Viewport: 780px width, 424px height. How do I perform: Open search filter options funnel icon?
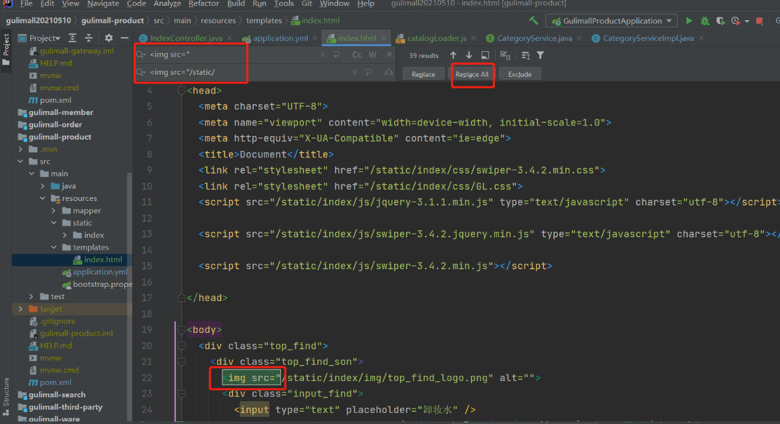pos(540,55)
